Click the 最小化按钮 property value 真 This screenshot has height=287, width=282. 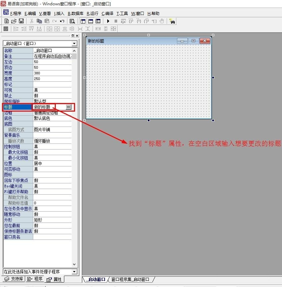coord(52,158)
